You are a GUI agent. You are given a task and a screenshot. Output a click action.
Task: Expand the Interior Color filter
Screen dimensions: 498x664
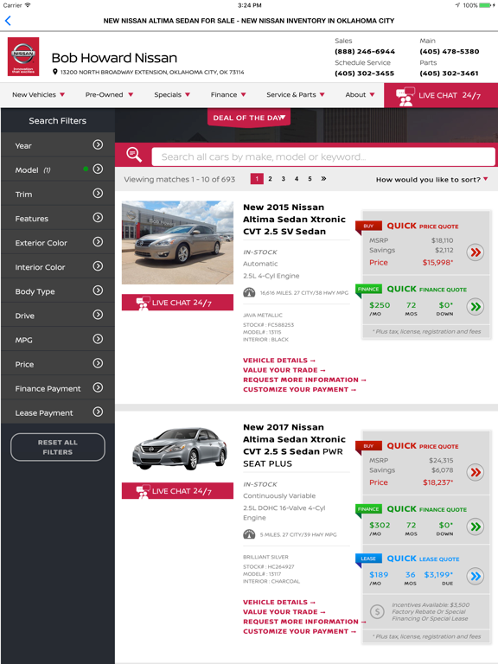[58, 267]
